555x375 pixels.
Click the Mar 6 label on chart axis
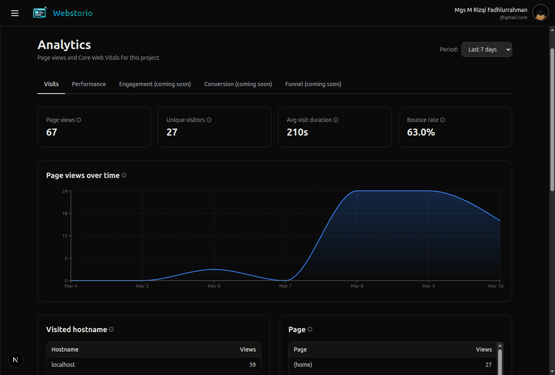(214, 286)
